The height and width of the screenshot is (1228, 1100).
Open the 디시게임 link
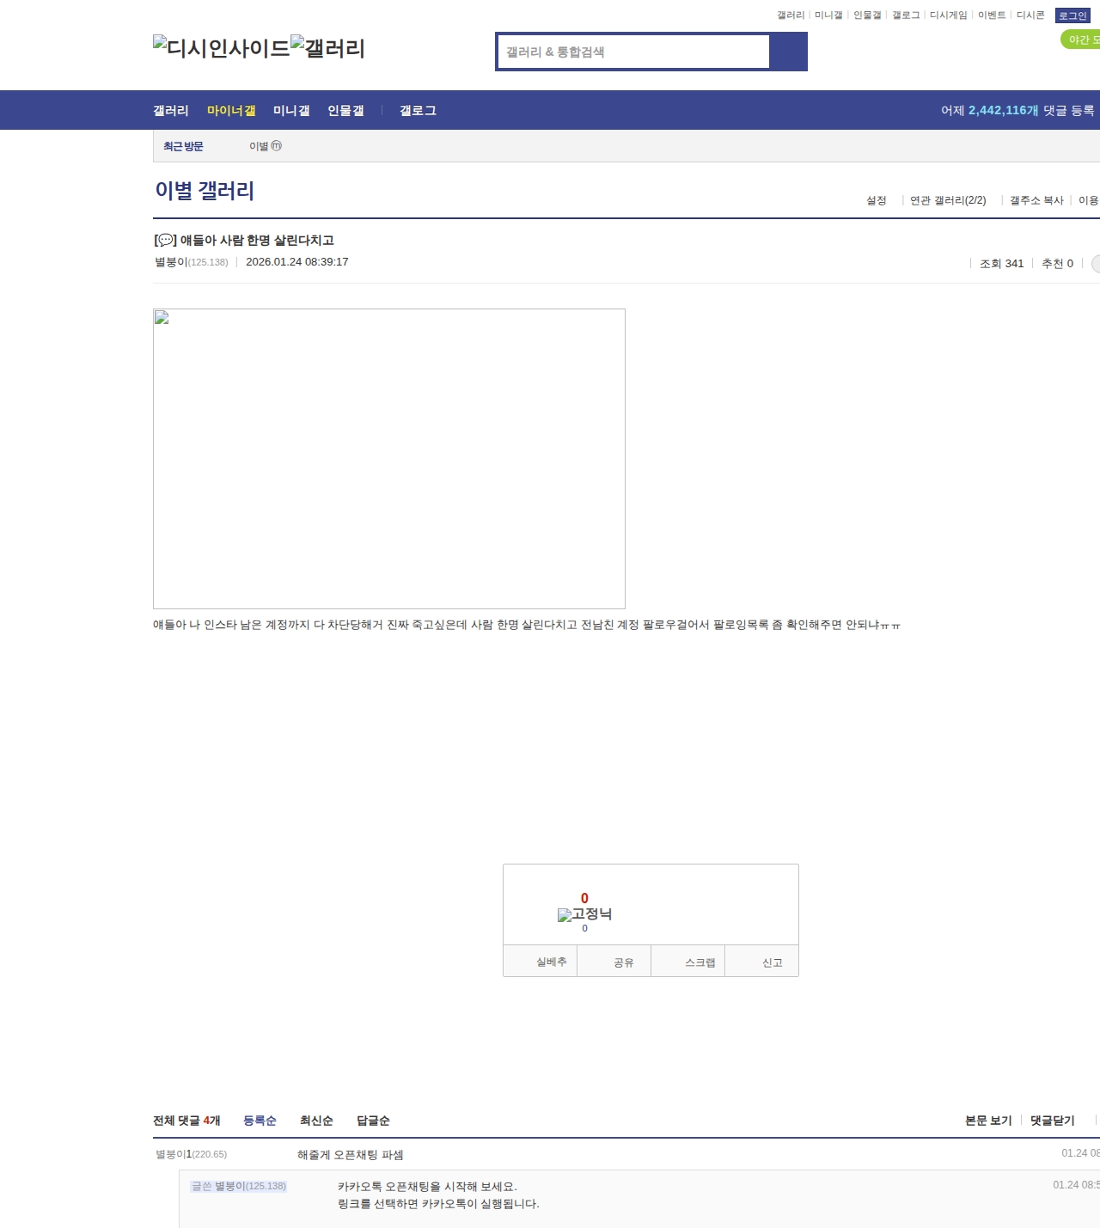point(949,15)
